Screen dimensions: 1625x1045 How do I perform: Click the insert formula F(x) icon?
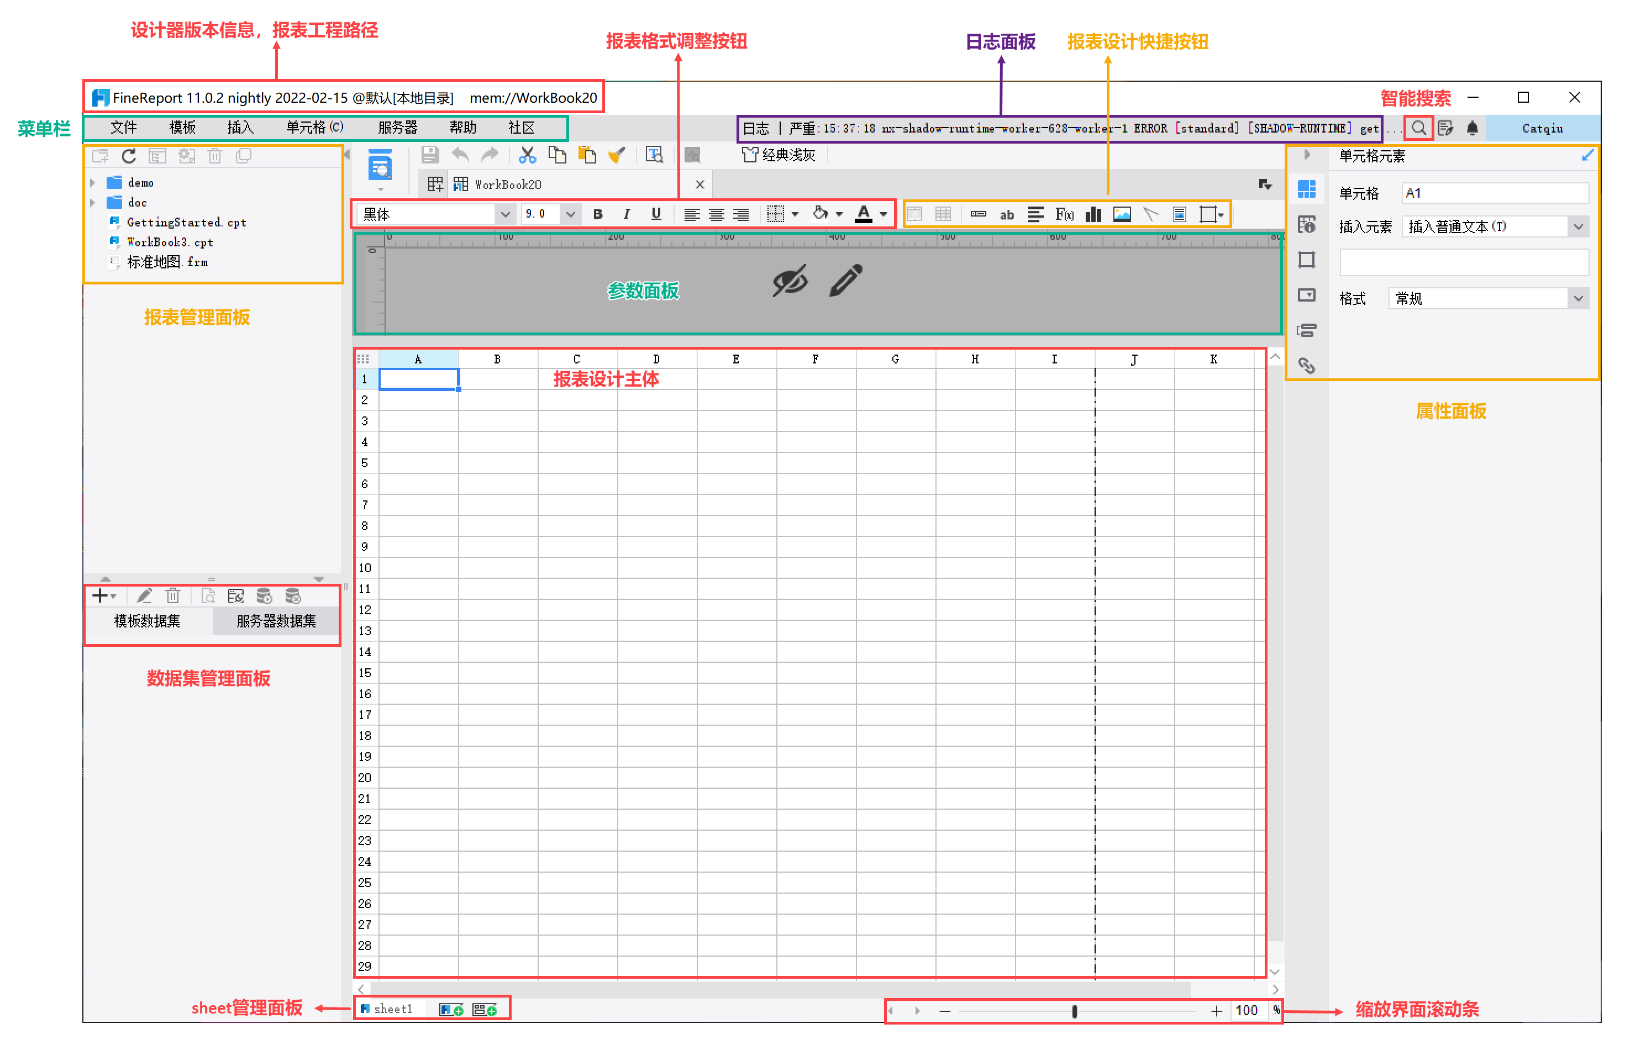tap(1064, 214)
